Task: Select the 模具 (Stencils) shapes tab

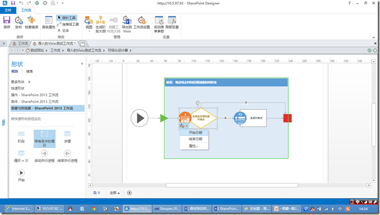Action: 15,71
